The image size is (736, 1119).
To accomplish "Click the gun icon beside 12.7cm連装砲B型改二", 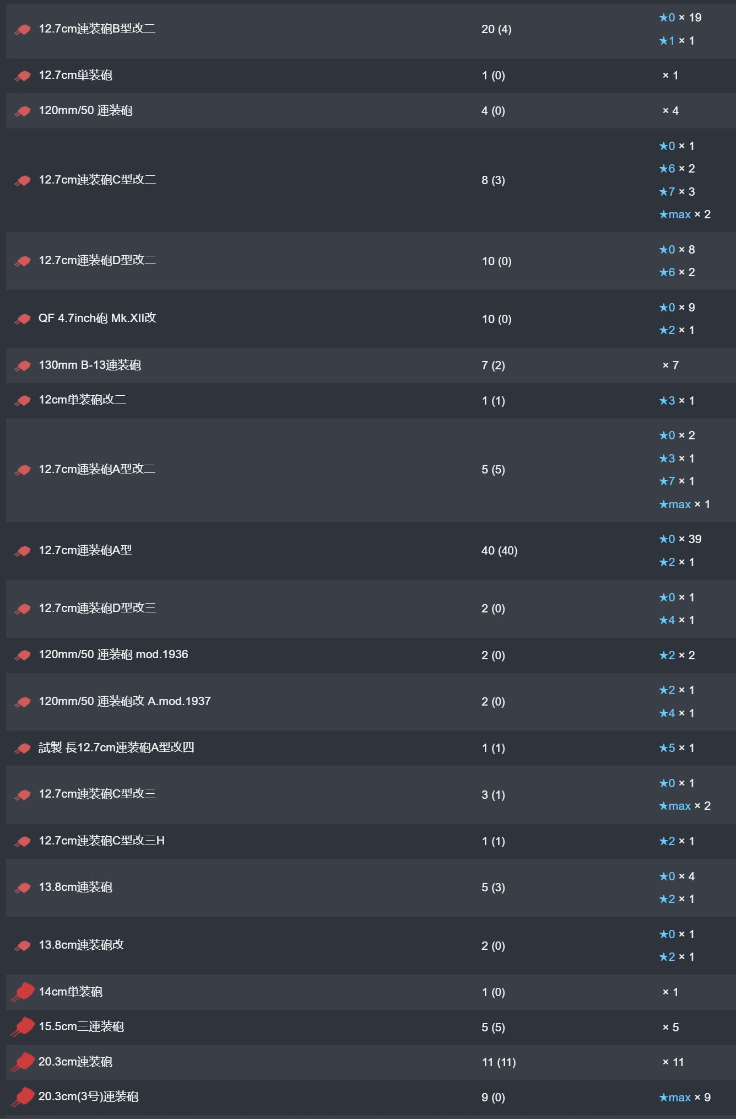I will tap(23, 30).
